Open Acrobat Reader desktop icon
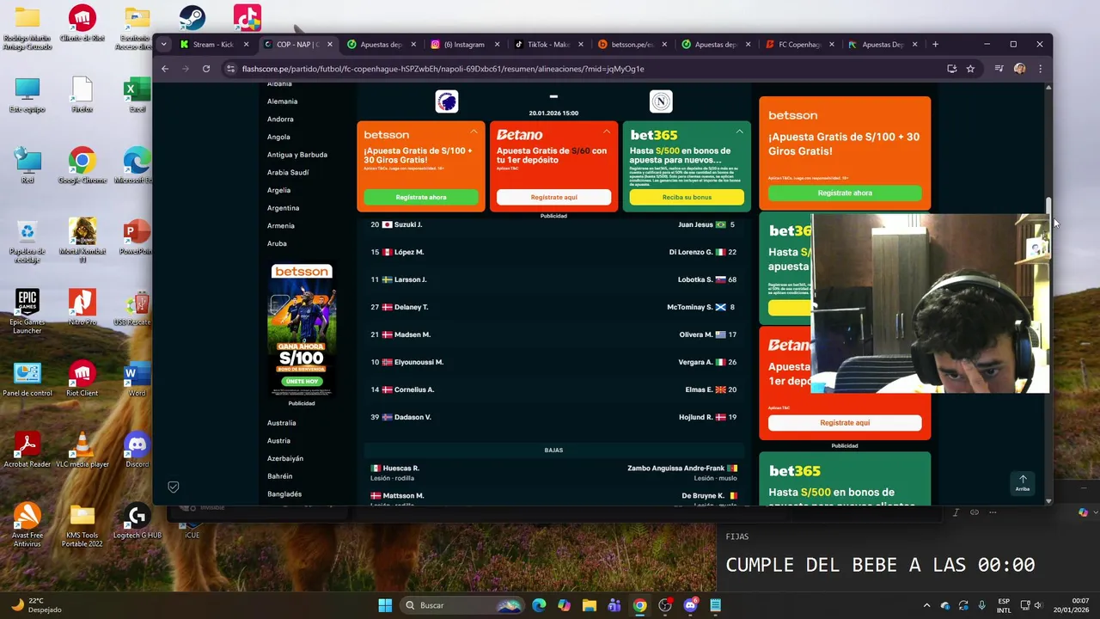The width and height of the screenshot is (1100, 619). [x=27, y=450]
